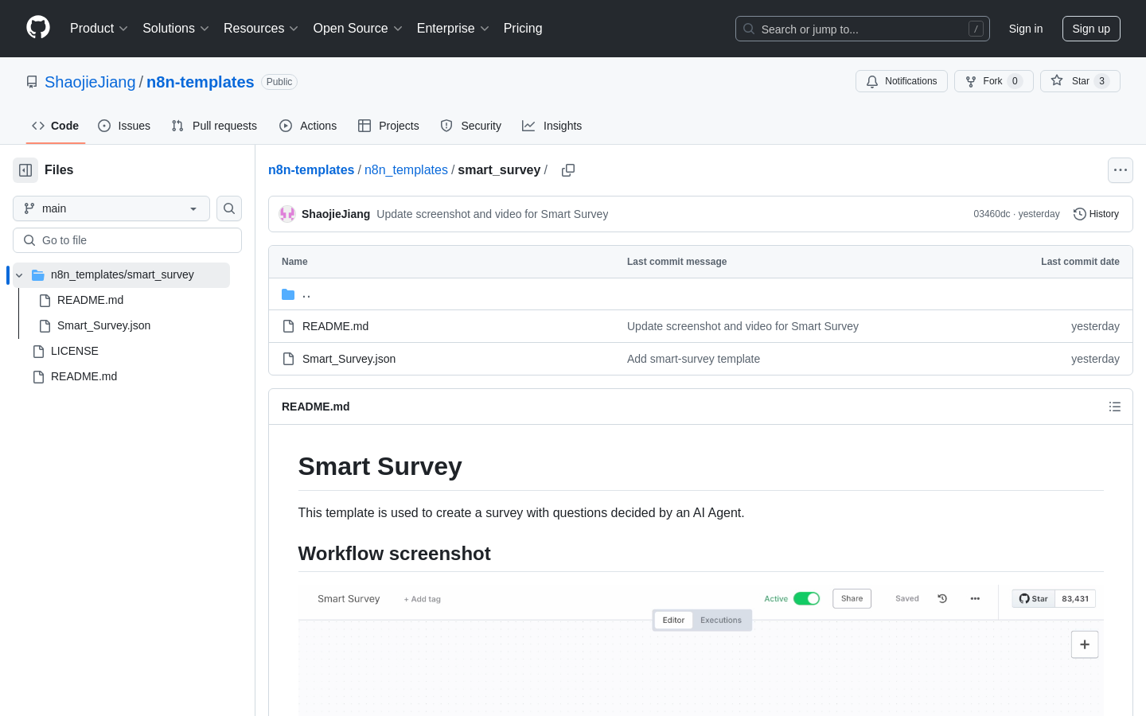1146x716 pixels.
Task: Select README.md under smart_survey in tree
Action: [x=90, y=300]
